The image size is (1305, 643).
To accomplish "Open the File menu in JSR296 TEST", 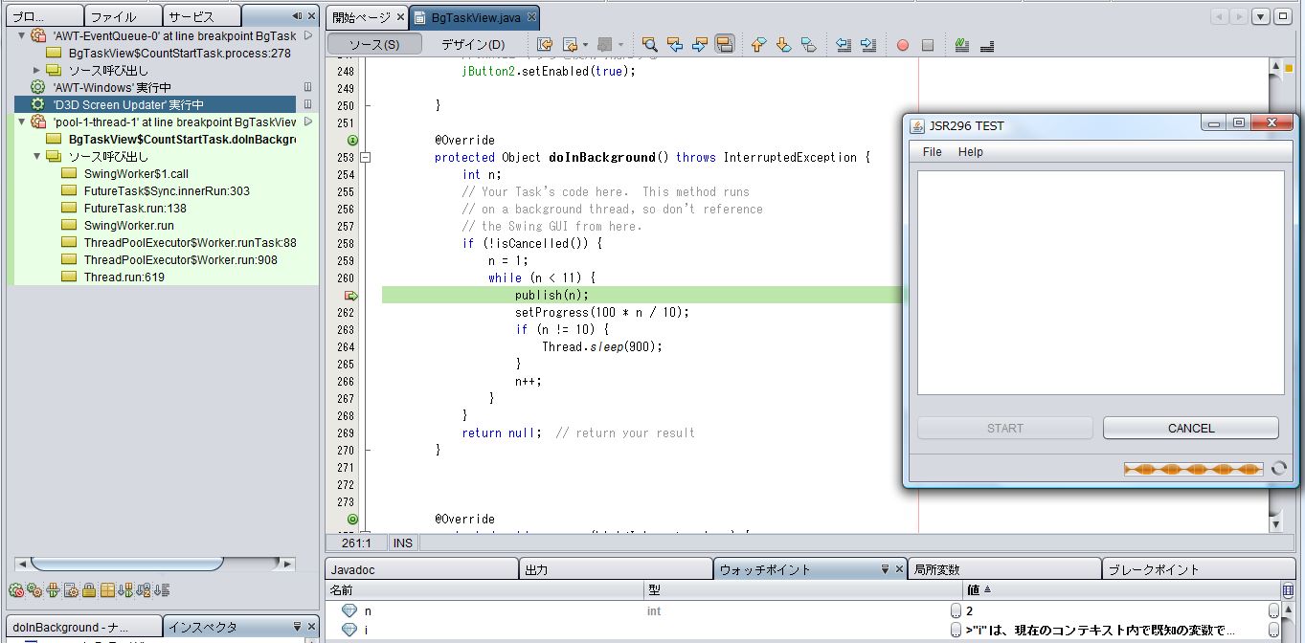I will (932, 152).
